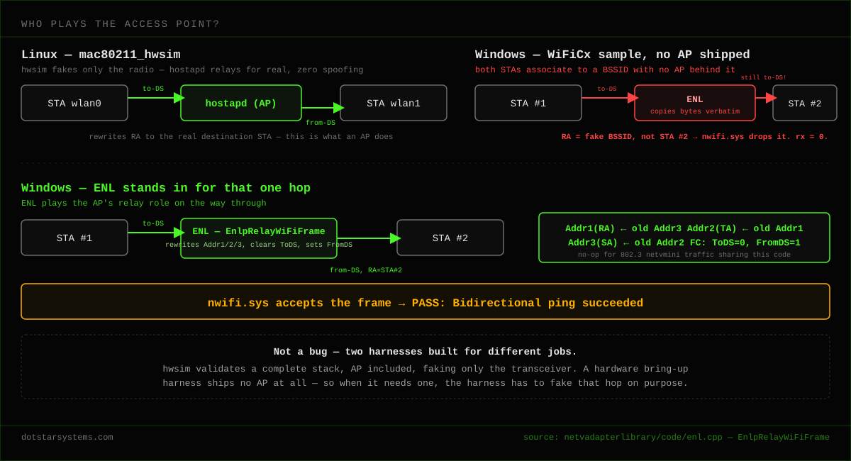The width and height of the screenshot is (851, 461).
Task: Click the 'STA #2' box beside red ENL
Action: pyautogui.click(x=805, y=103)
